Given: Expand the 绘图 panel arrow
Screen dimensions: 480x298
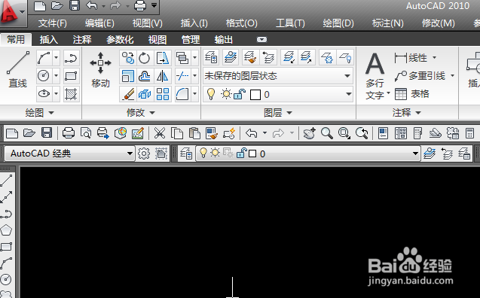Looking at the screenshot, I should click(x=51, y=113).
